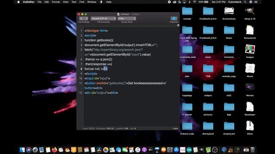The height and width of the screenshot is (154, 275).
Task: Click the '1 byte' file size in status bar
Action: pos(175,128)
